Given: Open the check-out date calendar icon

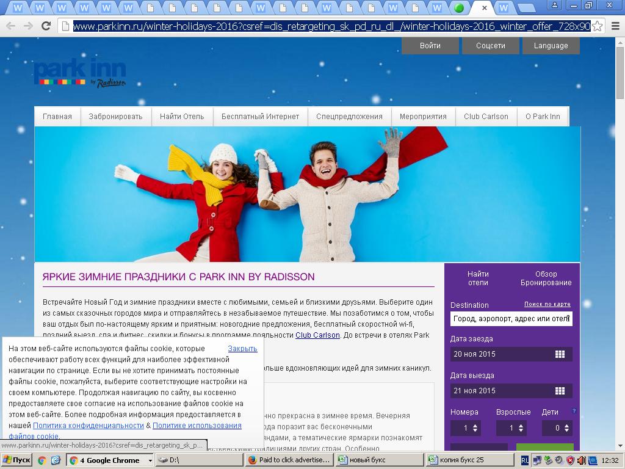Looking at the screenshot, I should (560, 391).
